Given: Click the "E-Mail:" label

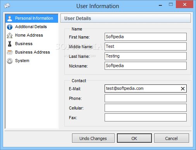Looking at the screenshot, I should [75, 89].
